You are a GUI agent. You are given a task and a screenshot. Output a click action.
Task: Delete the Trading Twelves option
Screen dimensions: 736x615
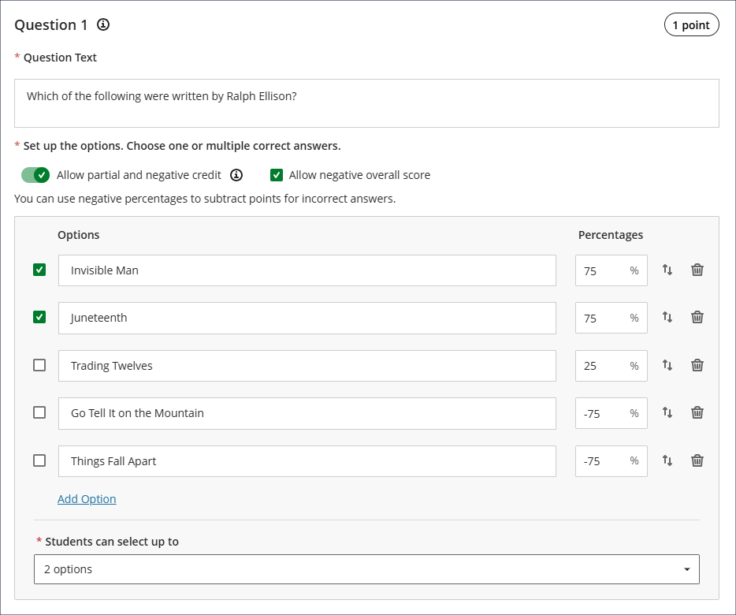pyautogui.click(x=697, y=365)
